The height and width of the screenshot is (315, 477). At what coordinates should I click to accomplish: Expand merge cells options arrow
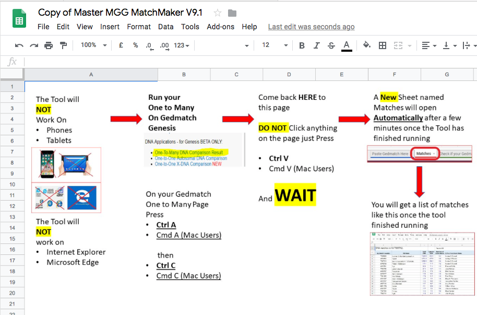410,46
